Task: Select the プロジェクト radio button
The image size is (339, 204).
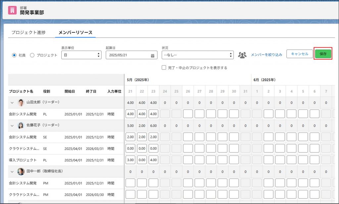Action: click(32, 55)
